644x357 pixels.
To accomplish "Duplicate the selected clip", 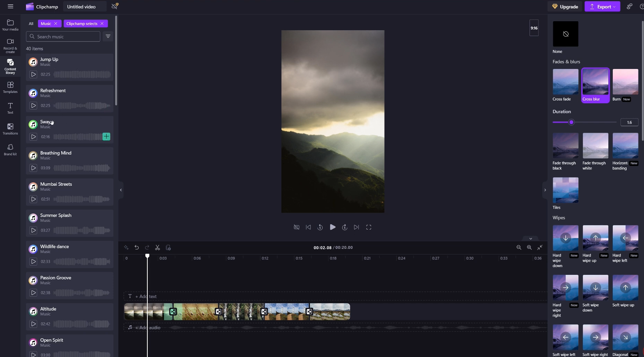I will pyautogui.click(x=168, y=247).
